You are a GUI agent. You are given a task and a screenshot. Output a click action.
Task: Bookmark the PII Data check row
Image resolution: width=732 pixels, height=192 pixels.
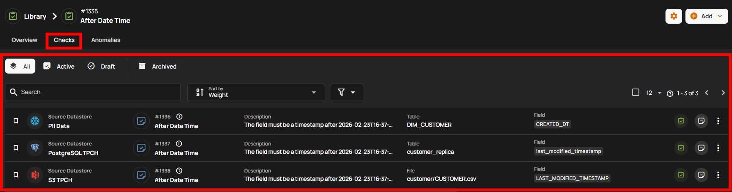(x=16, y=121)
